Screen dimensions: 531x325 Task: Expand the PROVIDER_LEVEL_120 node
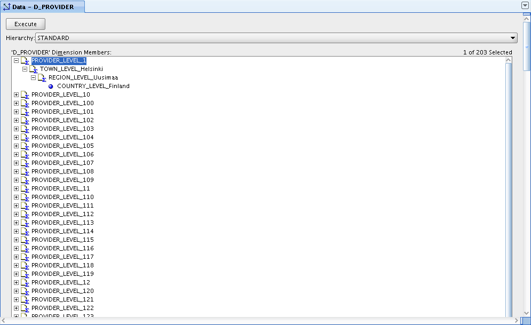pyautogui.click(x=16, y=291)
